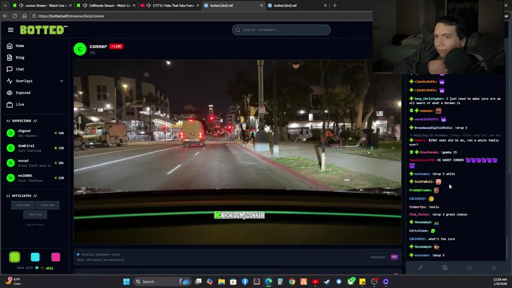
Task: Toggle the crossed-circle icon below the chat
Action: click(445, 268)
